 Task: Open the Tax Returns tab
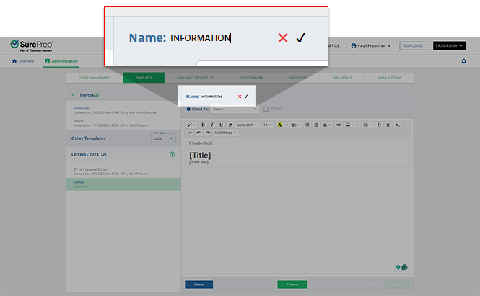click(x=297, y=78)
